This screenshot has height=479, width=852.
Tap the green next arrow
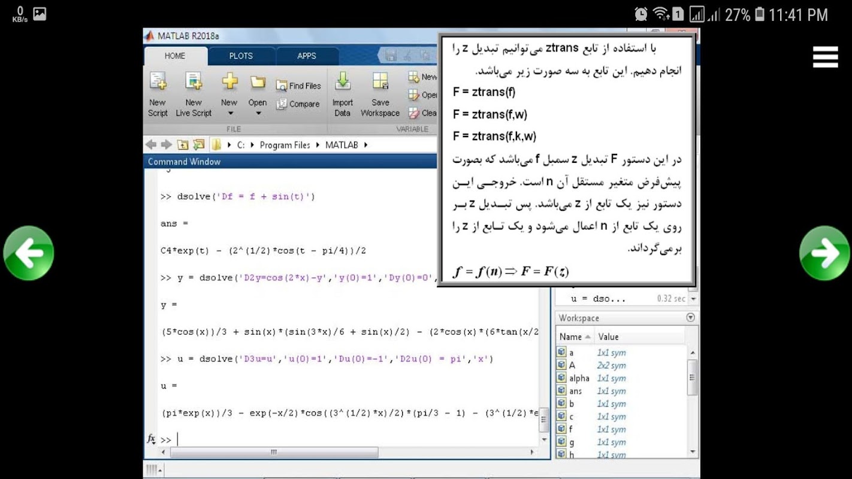[x=824, y=253]
